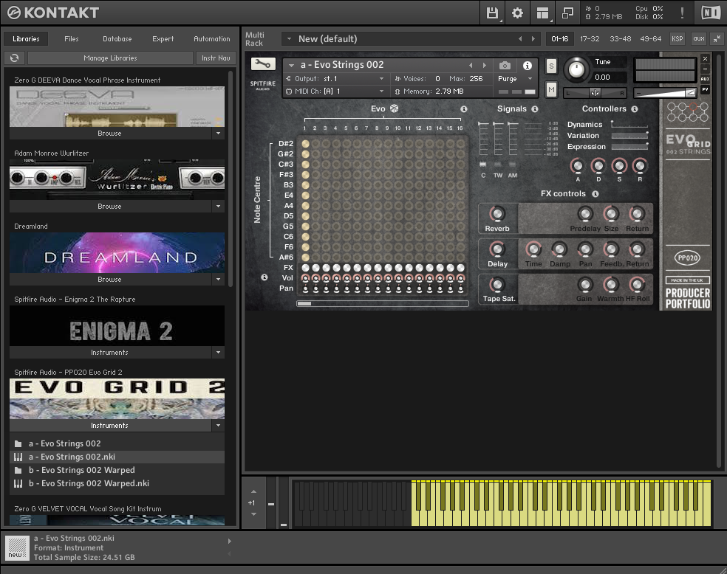
Task: Click the minimize rack icon right of aux
Action: [717, 39]
